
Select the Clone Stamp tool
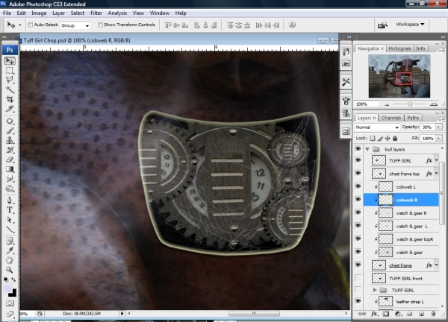click(10, 140)
